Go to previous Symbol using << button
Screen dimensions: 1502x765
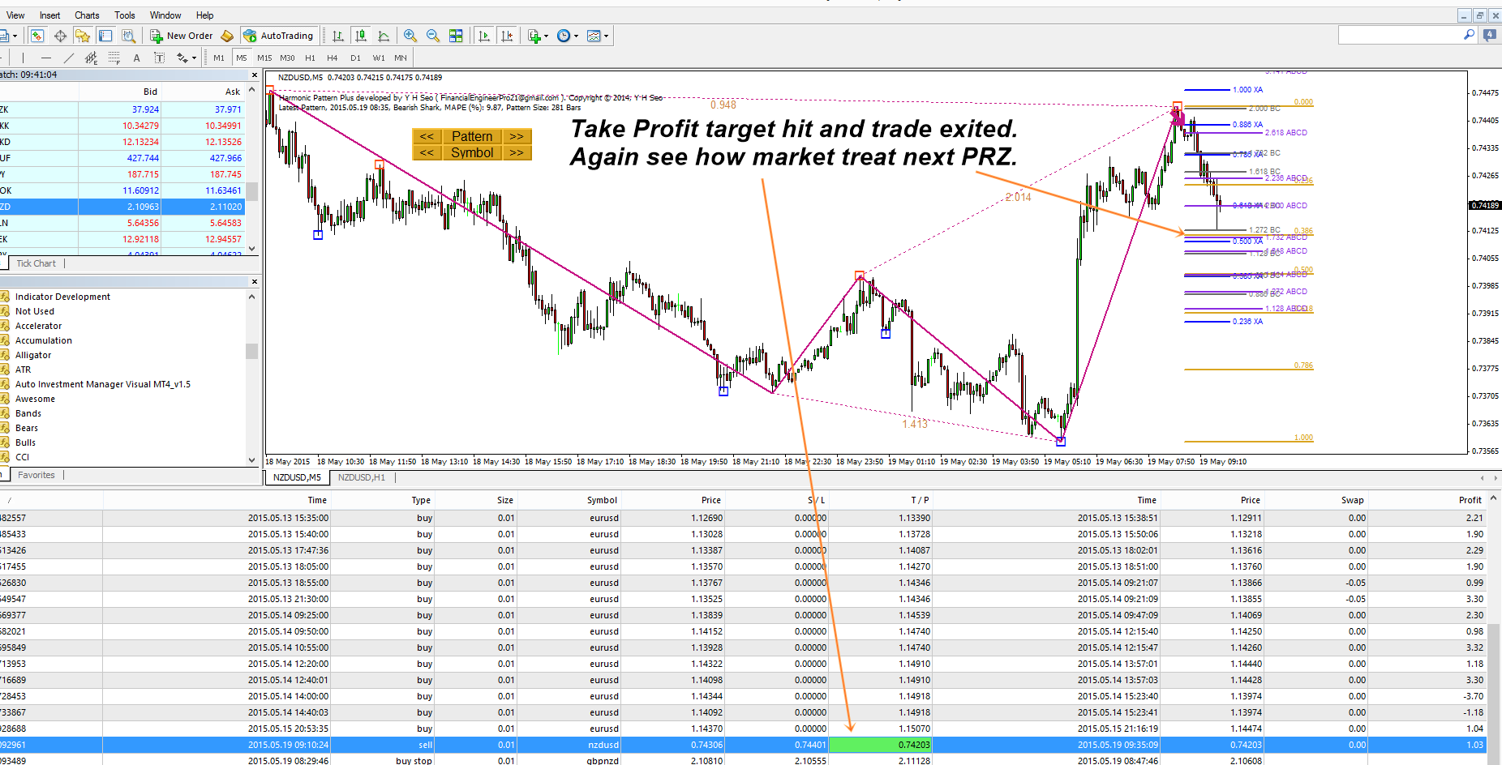tap(427, 152)
